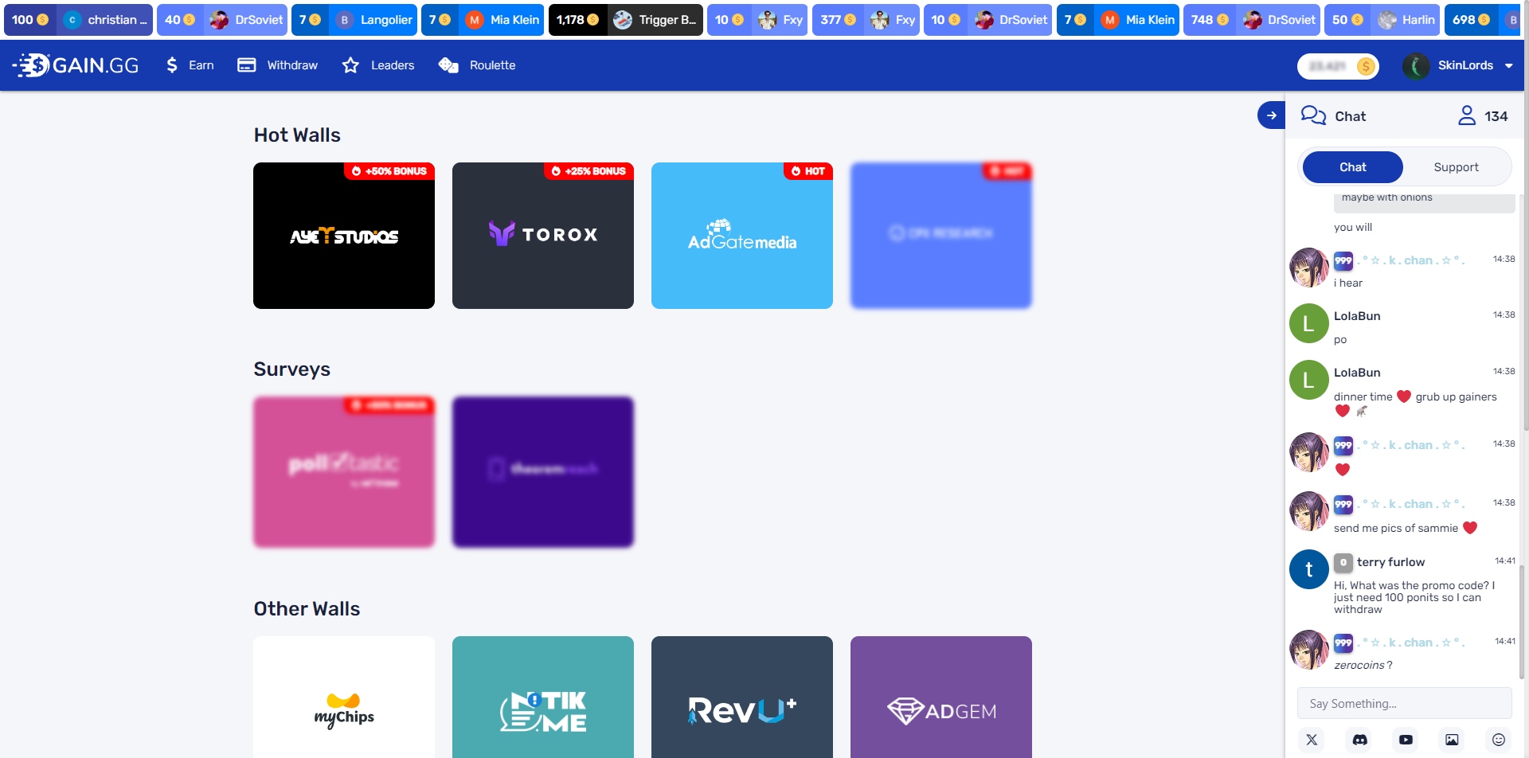Click the 'send me pics of sammie' message
Viewport: 1529px width, 758px height.
click(1405, 528)
